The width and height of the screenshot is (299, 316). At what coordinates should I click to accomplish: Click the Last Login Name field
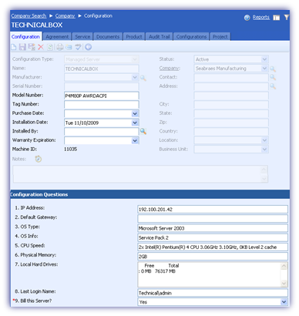coord(213,293)
